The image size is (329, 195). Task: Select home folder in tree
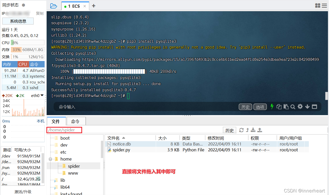66,159
